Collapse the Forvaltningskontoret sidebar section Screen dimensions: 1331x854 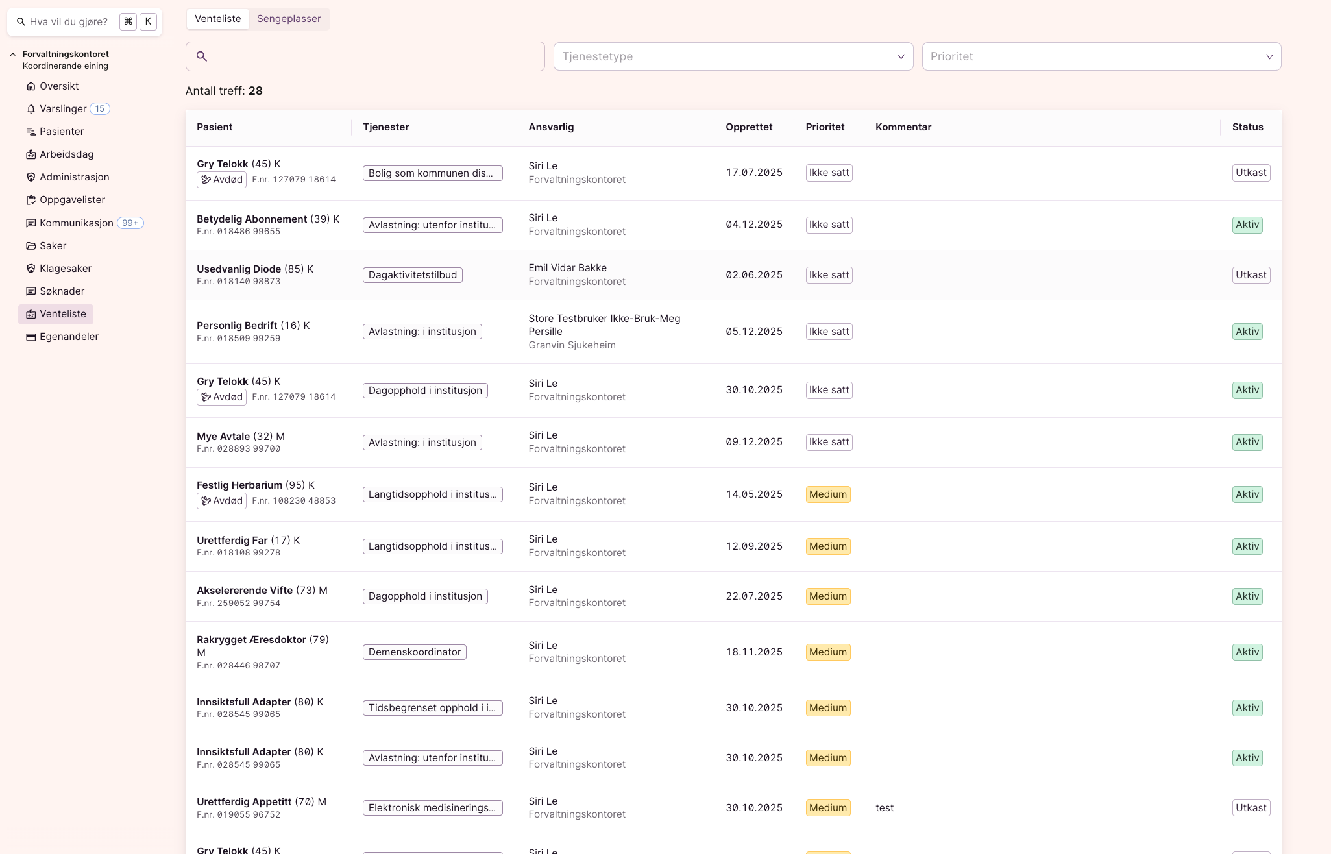13,55
